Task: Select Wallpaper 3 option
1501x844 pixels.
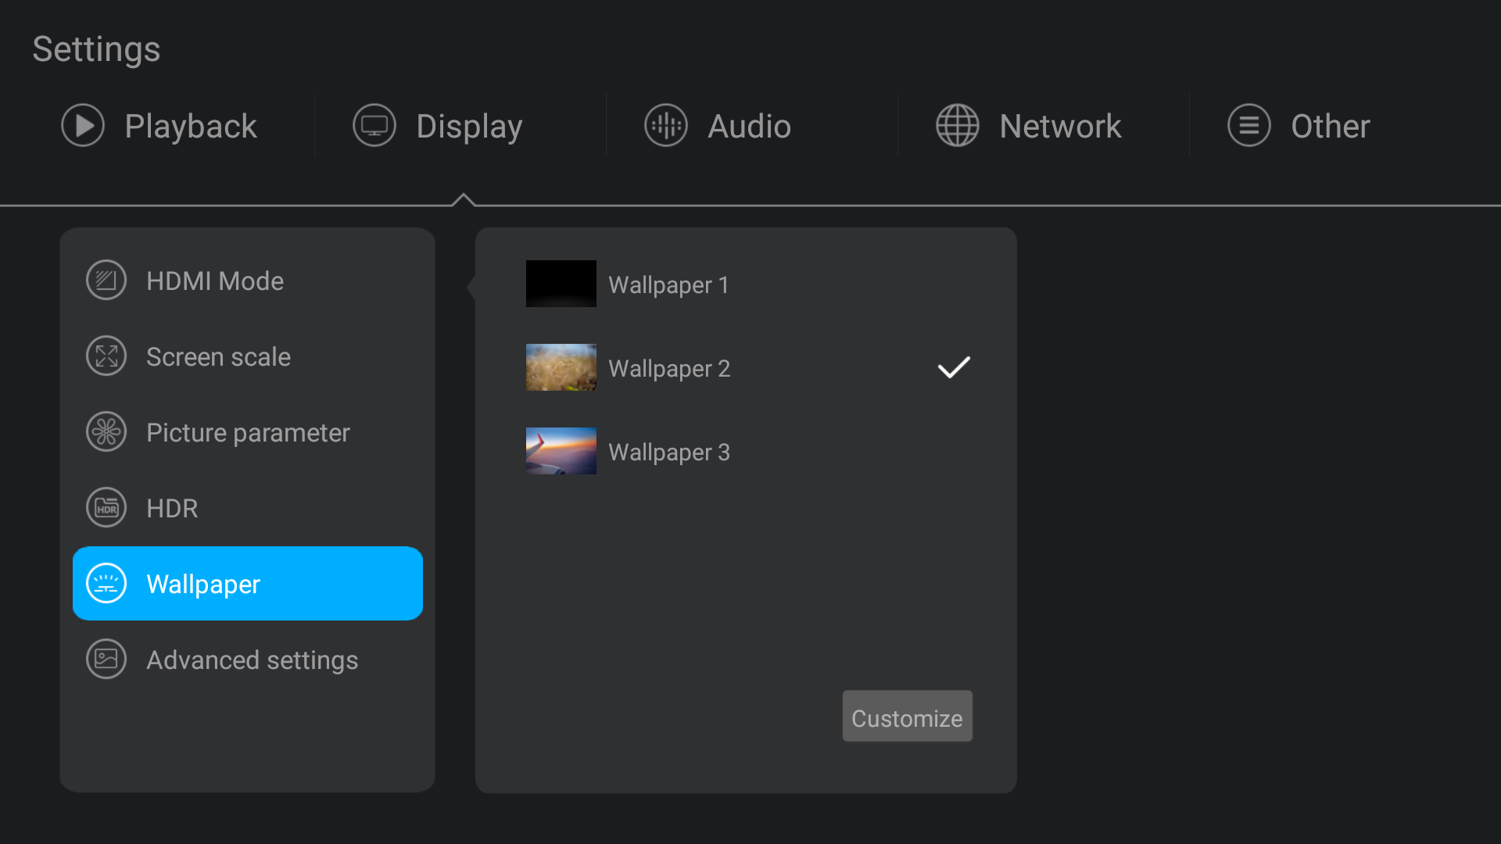Action: [x=670, y=452]
